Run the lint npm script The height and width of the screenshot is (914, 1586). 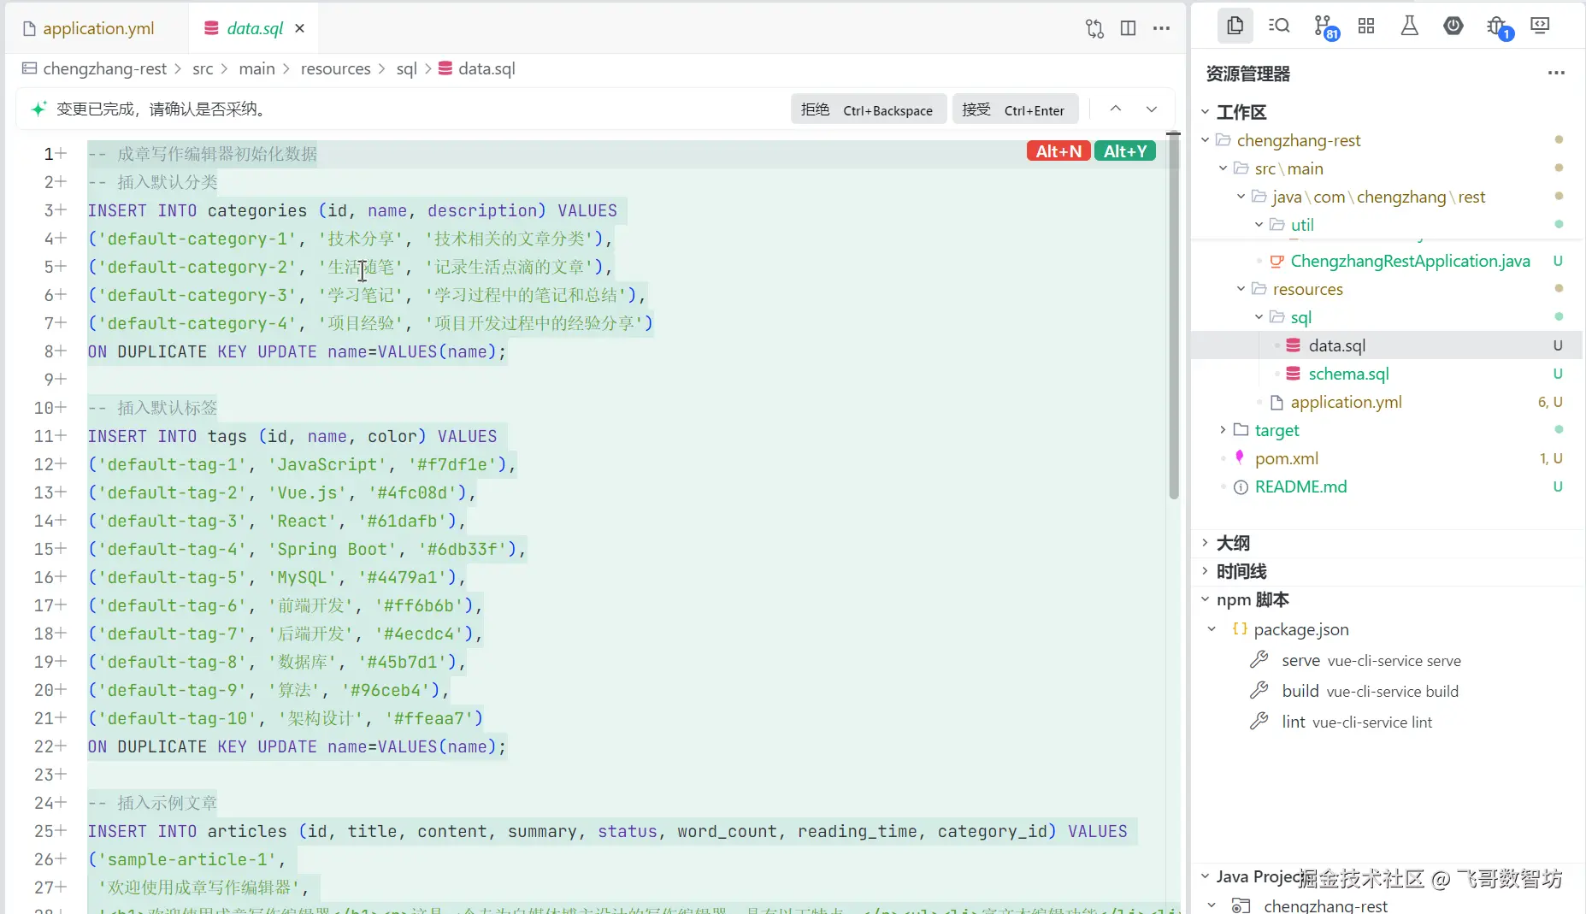(1356, 722)
